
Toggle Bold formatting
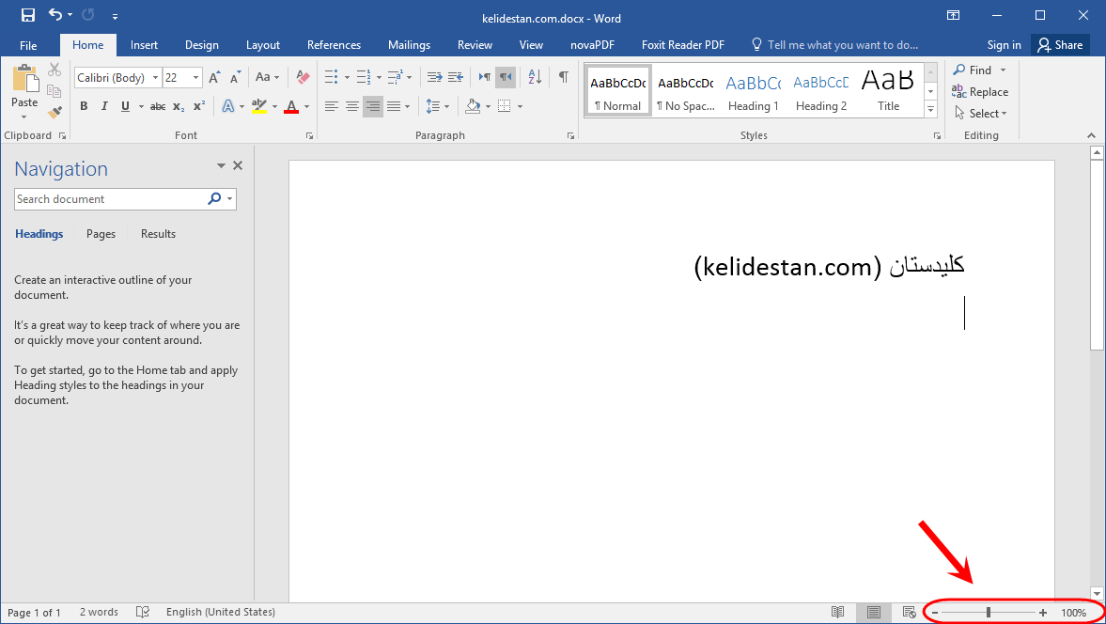(x=84, y=106)
